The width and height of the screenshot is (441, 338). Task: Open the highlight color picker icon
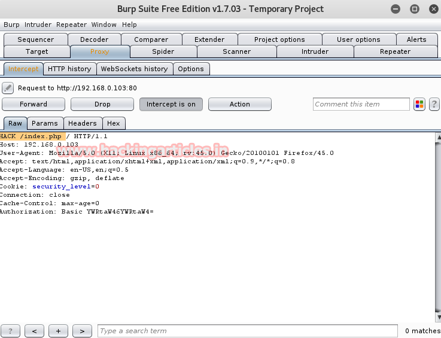pos(419,104)
